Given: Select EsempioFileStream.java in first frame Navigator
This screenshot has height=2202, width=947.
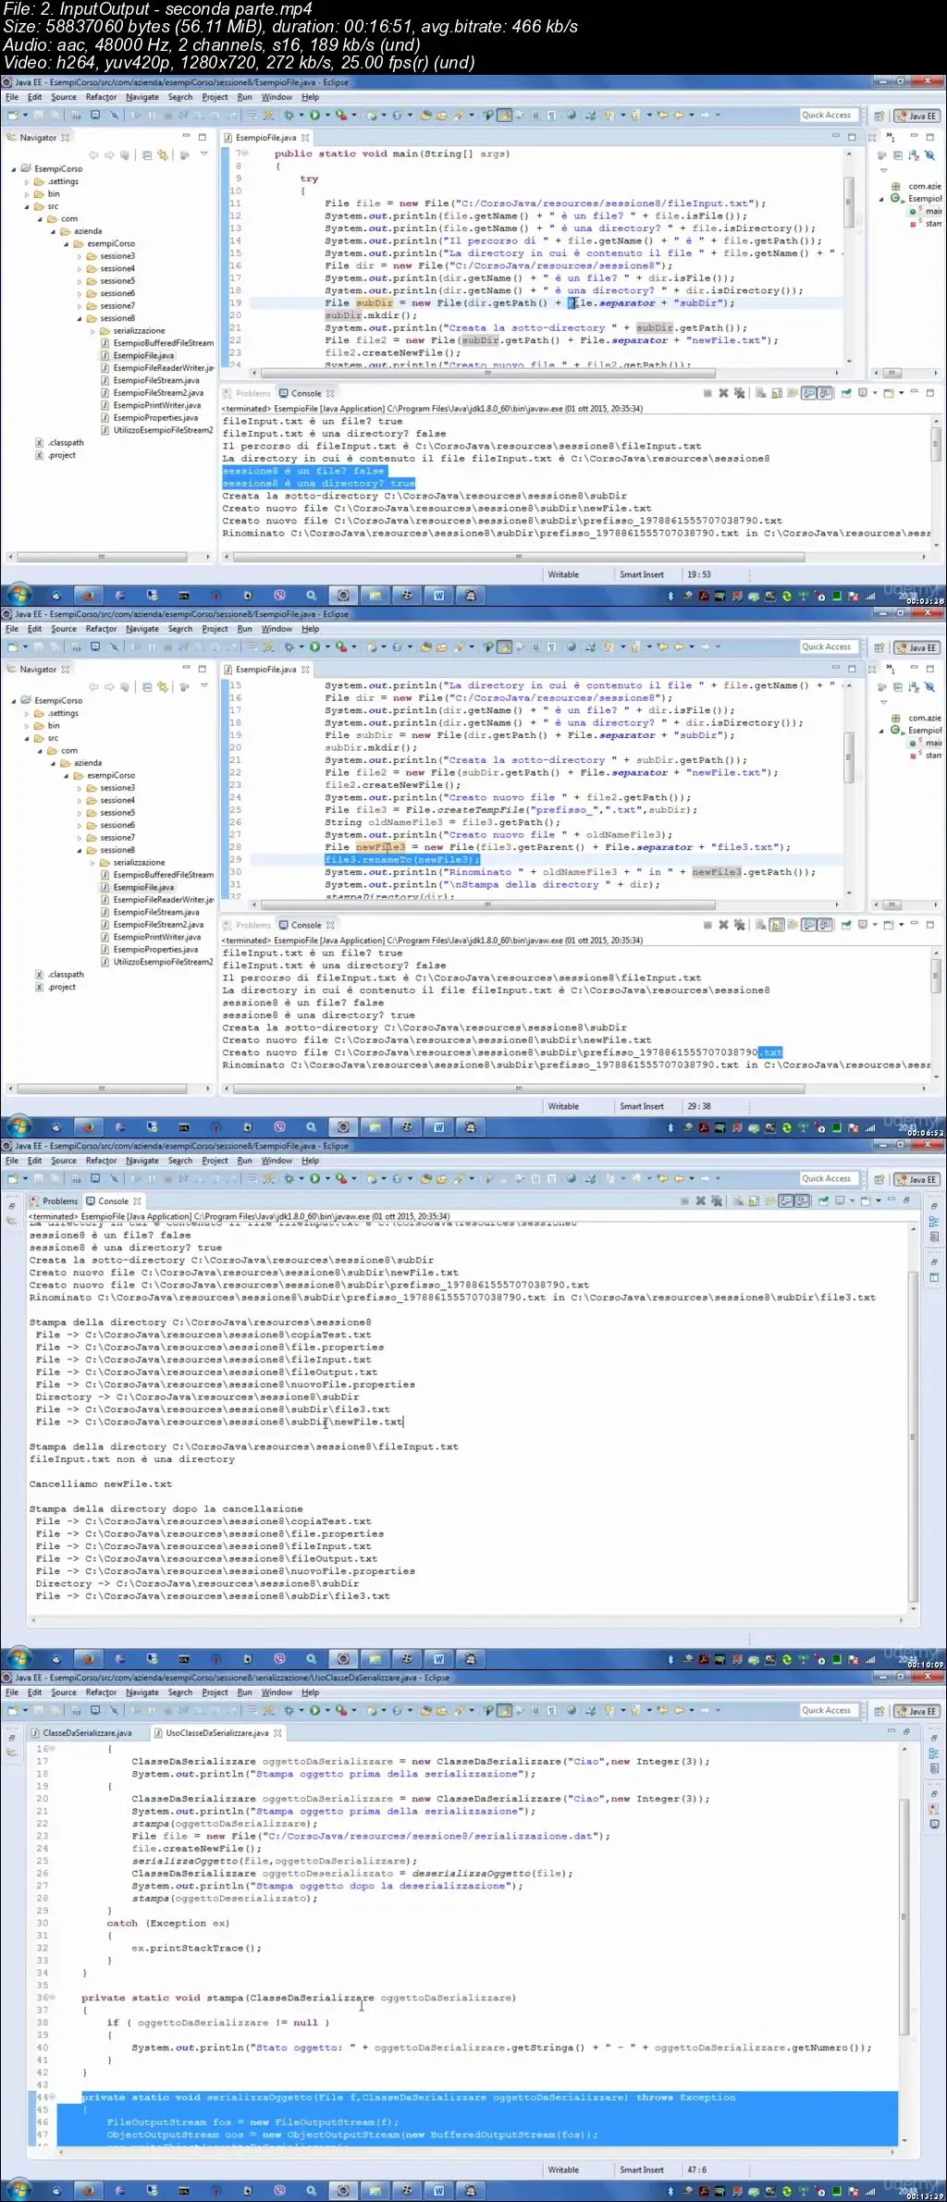Looking at the screenshot, I should coord(155,380).
